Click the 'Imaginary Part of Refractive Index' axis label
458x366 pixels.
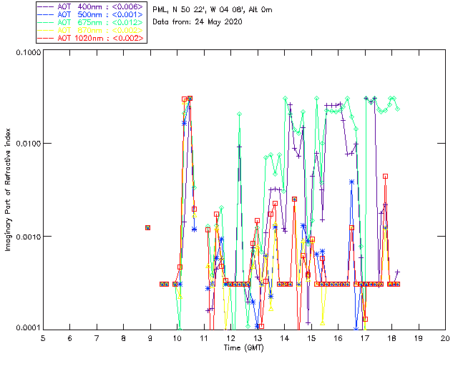(x=9, y=190)
